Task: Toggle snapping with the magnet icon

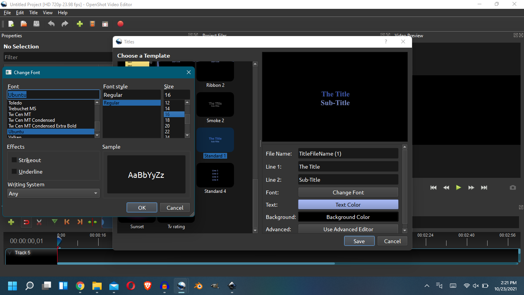Action: pyautogui.click(x=26, y=222)
